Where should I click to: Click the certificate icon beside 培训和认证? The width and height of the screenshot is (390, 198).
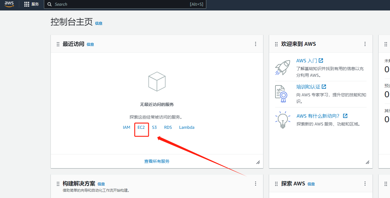pos(281,94)
